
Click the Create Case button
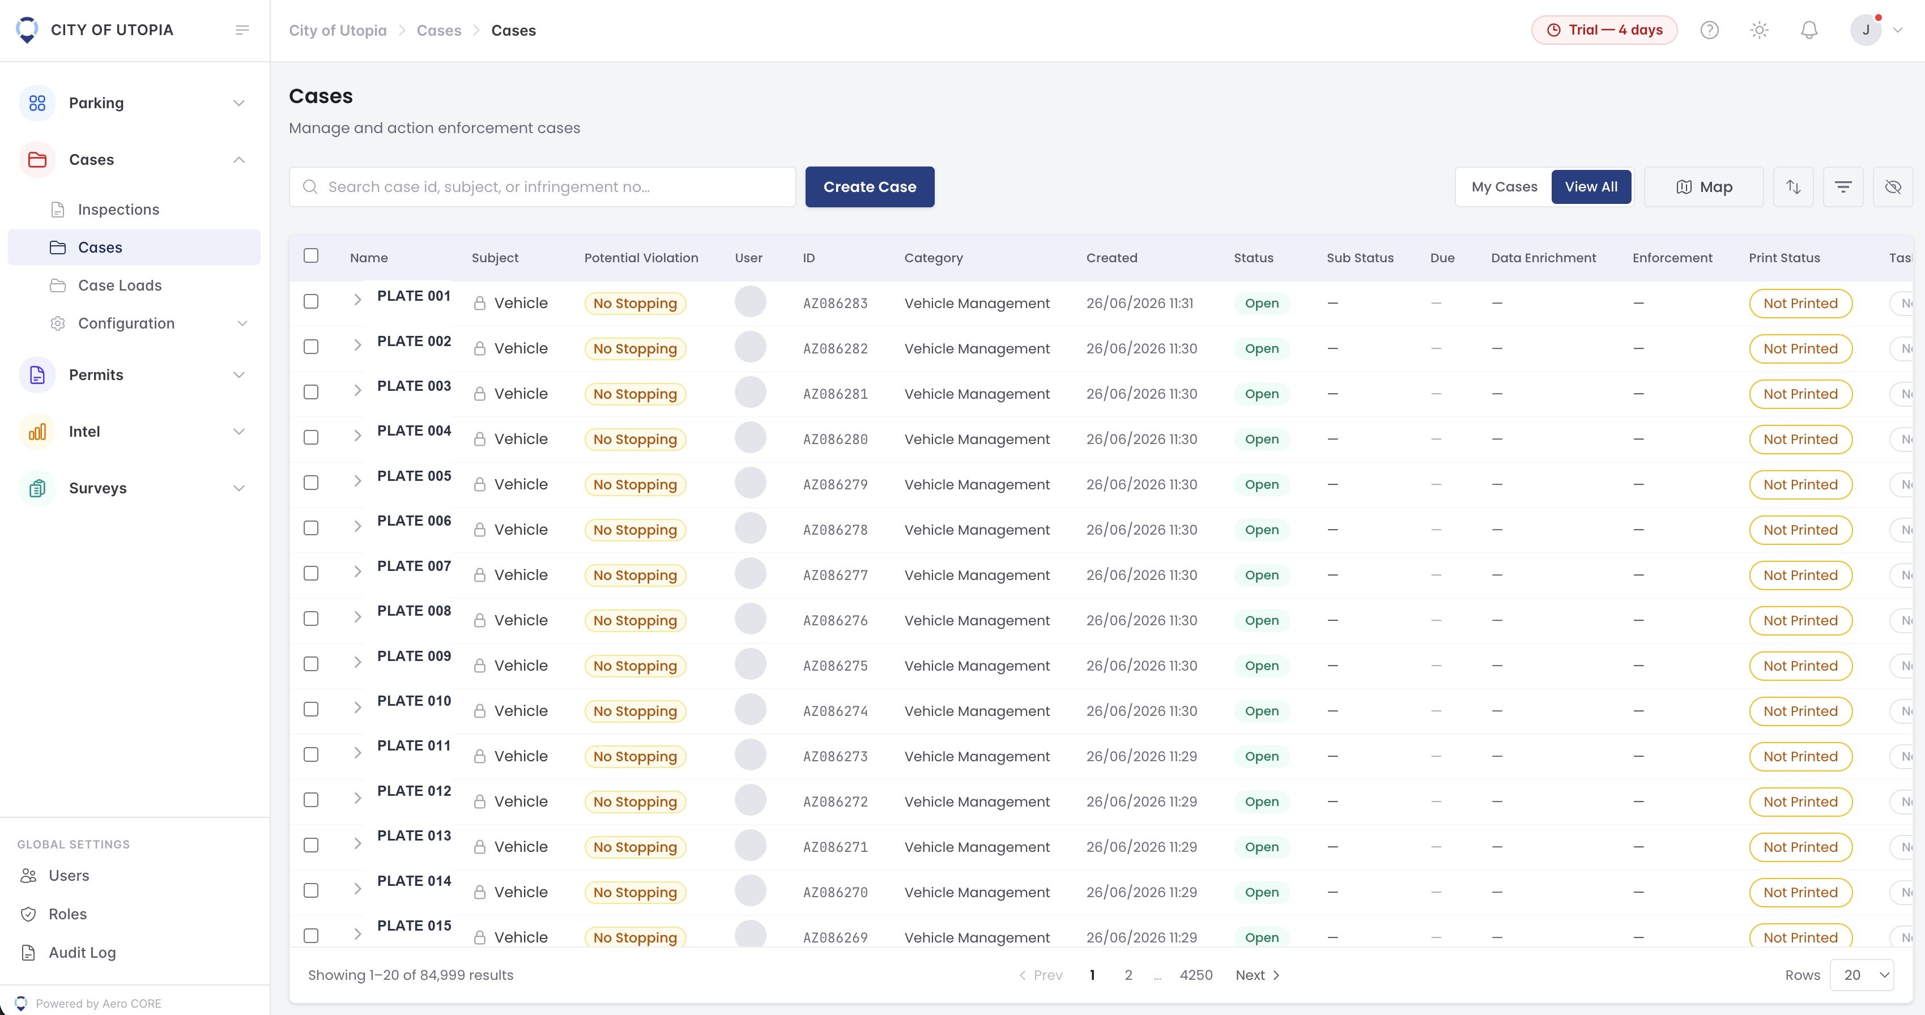pyautogui.click(x=869, y=187)
